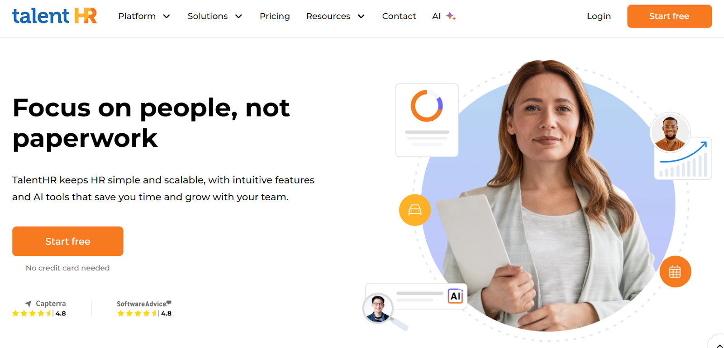
Task: Click the Login link
Action: [599, 16]
